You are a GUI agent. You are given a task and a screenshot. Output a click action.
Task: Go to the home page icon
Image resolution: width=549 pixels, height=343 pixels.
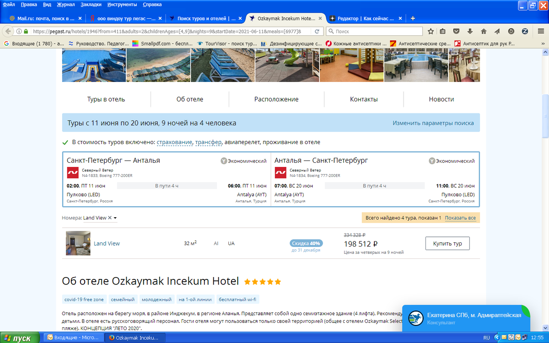pos(484,32)
